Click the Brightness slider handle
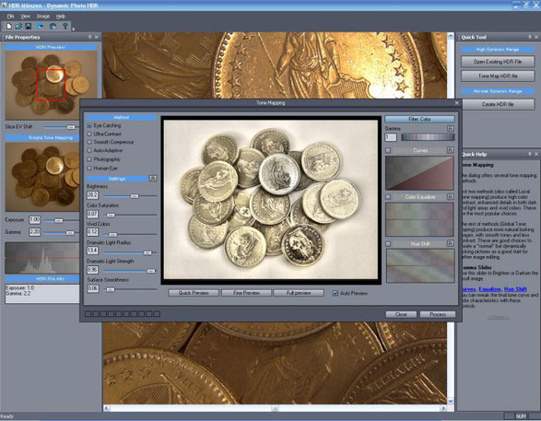Image resolution: width=541 pixels, height=421 pixels. pyautogui.click(x=135, y=196)
